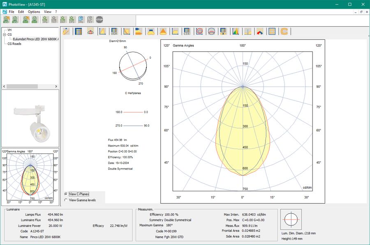Open the table with lamp icon

coord(224,31)
